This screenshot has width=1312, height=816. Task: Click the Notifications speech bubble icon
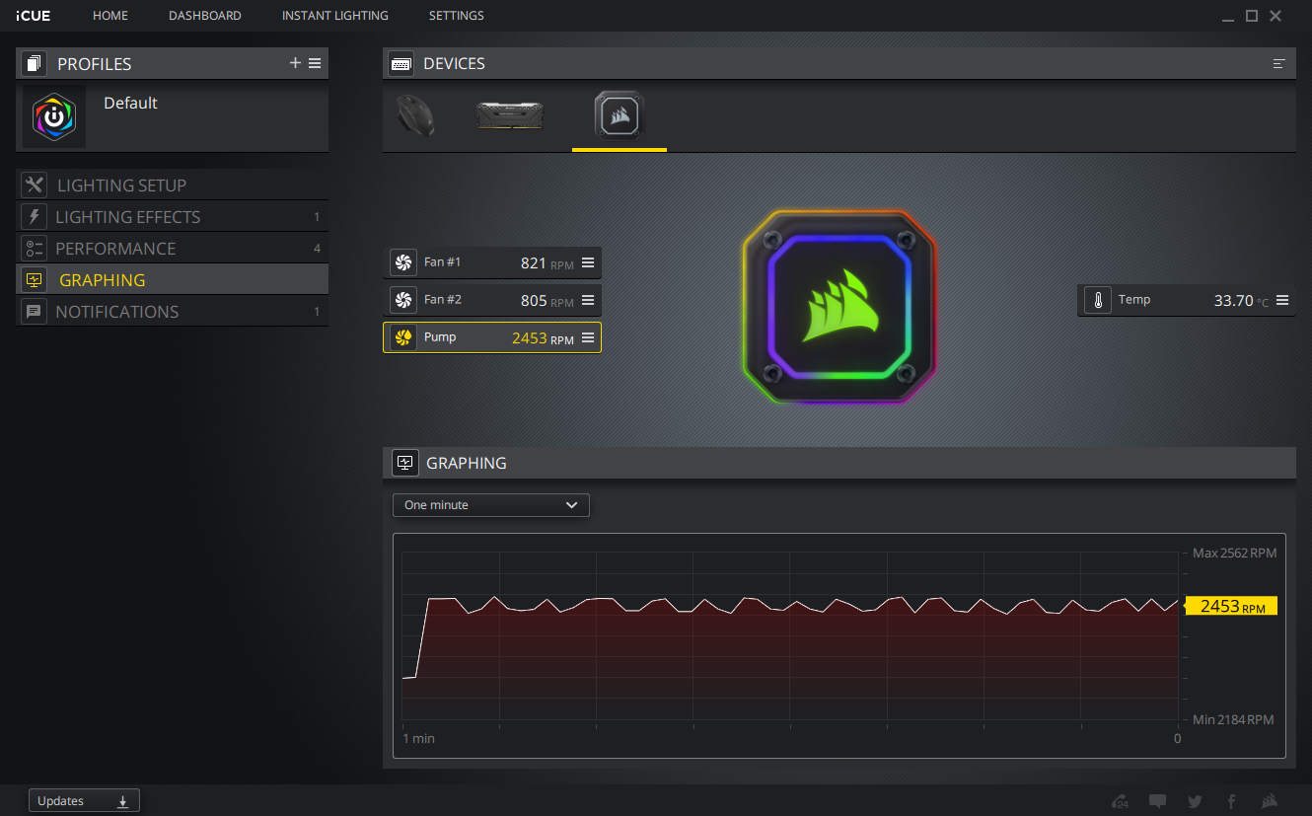(x=35, y=311)
